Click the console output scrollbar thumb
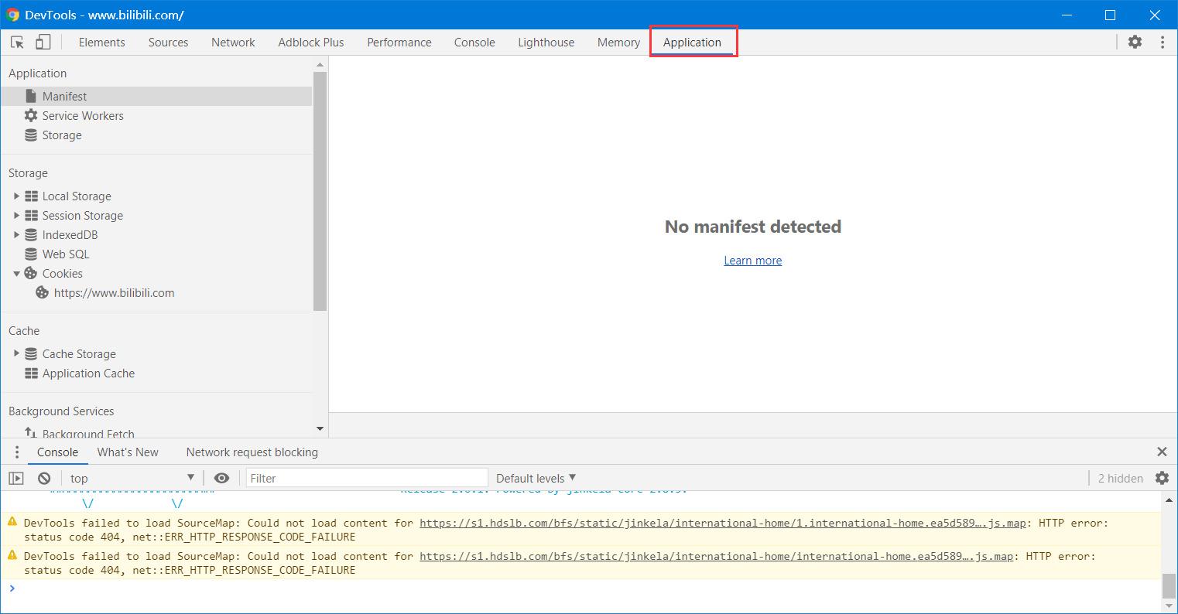 (x=1169, y=585)
